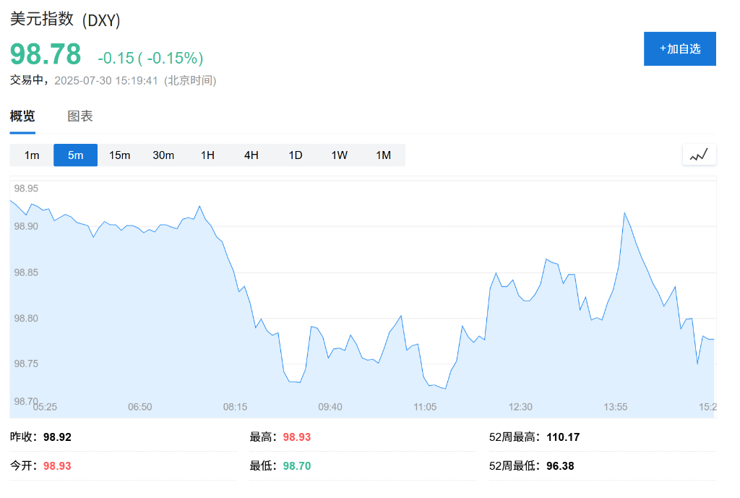This screenshot has width=740, height=498.
Task: Click the 52周最高 value 110.17
Action: [x=563, y=437]
